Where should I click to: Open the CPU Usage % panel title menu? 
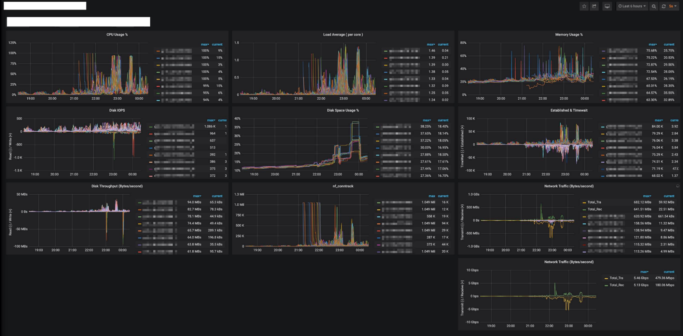click(117, 34)
